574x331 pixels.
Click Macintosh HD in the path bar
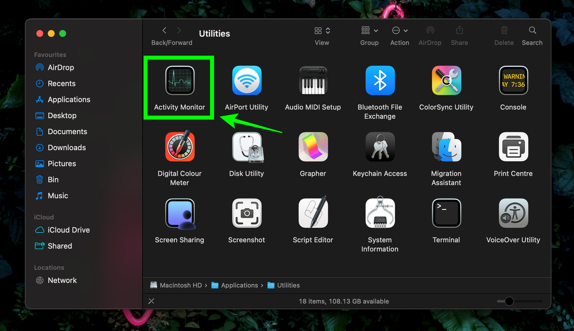click(176, 285)
